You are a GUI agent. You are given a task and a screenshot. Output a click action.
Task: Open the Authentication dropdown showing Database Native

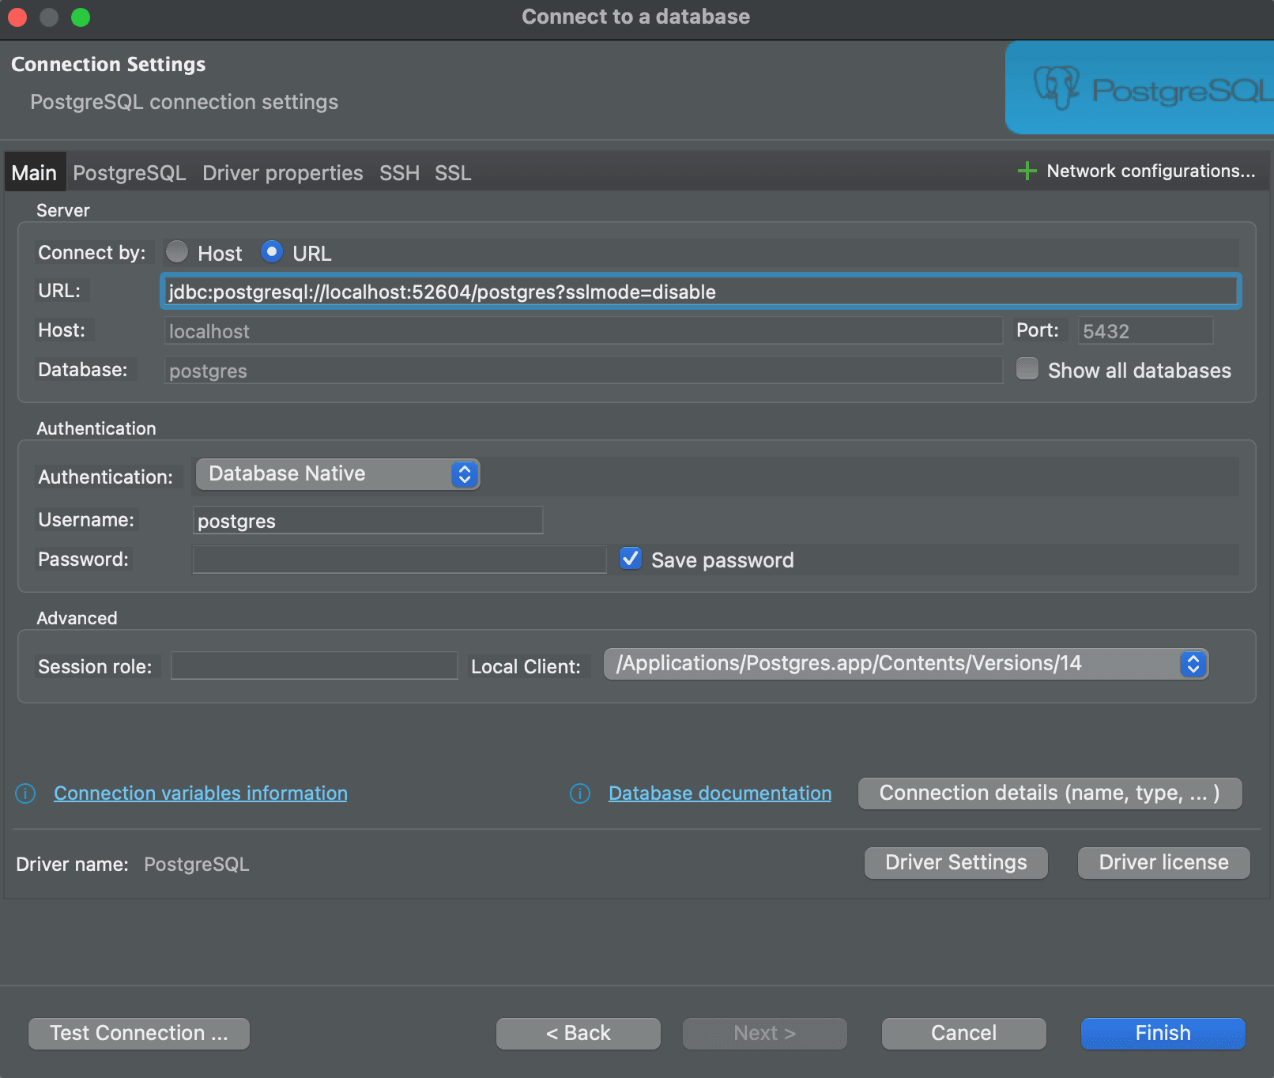tap(337, 473)
